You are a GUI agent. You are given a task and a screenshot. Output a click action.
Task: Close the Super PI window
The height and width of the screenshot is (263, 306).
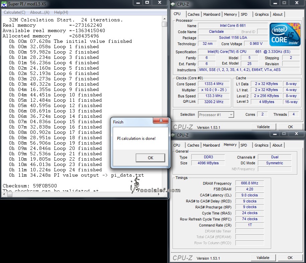pyautogui.click(x=160, y=3)
